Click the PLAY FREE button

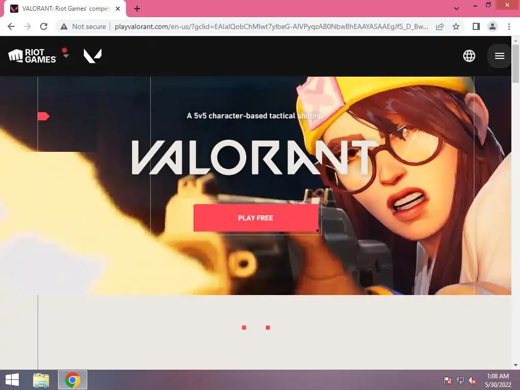coord(256,218)
